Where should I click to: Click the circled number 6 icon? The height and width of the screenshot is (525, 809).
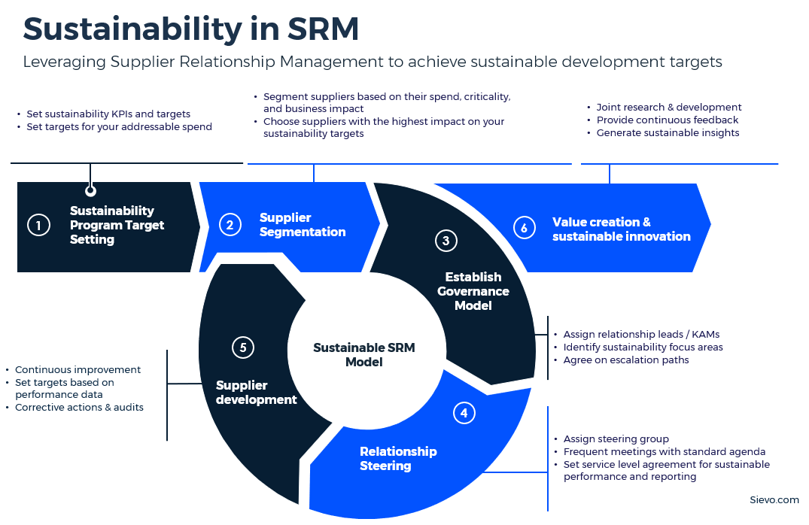[x=525, y=227]
